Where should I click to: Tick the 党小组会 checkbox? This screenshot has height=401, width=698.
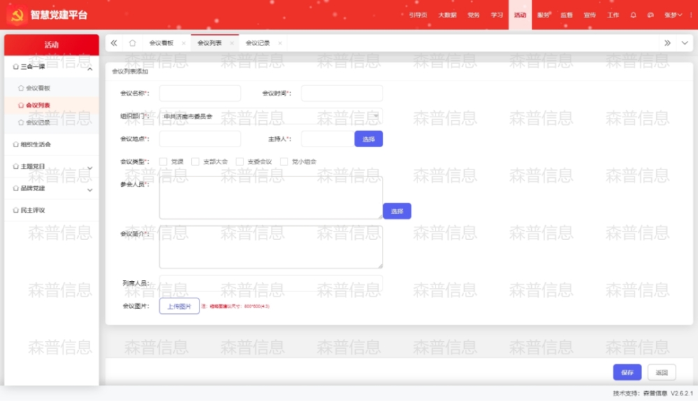click(284, 162)
